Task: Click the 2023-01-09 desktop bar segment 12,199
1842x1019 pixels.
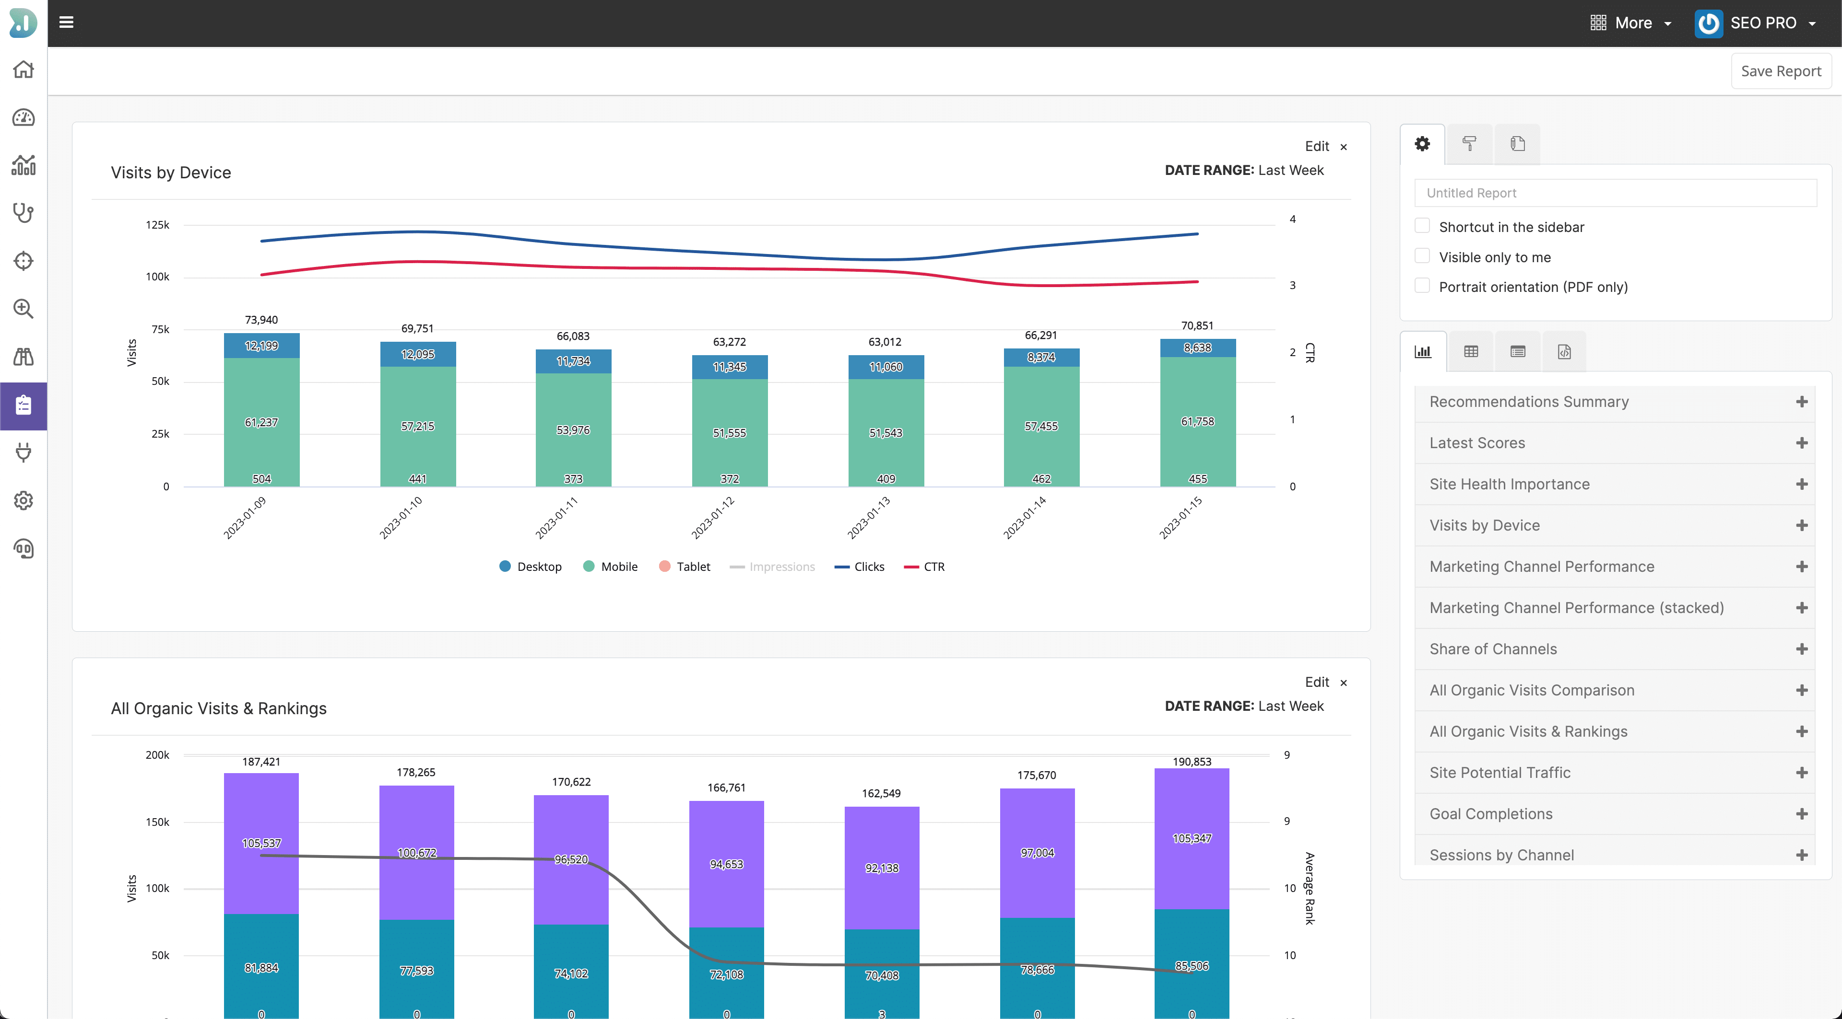Action: tap(262, 346)
